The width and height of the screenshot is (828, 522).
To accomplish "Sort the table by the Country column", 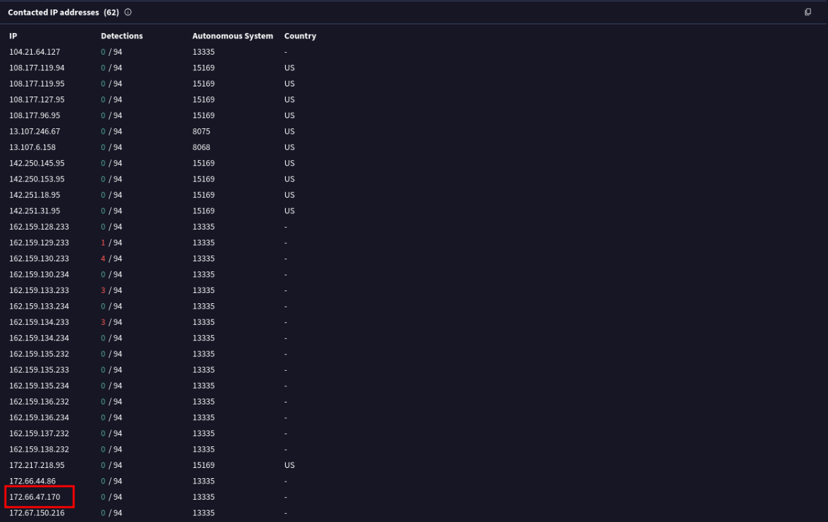I will tap(300, 36).
